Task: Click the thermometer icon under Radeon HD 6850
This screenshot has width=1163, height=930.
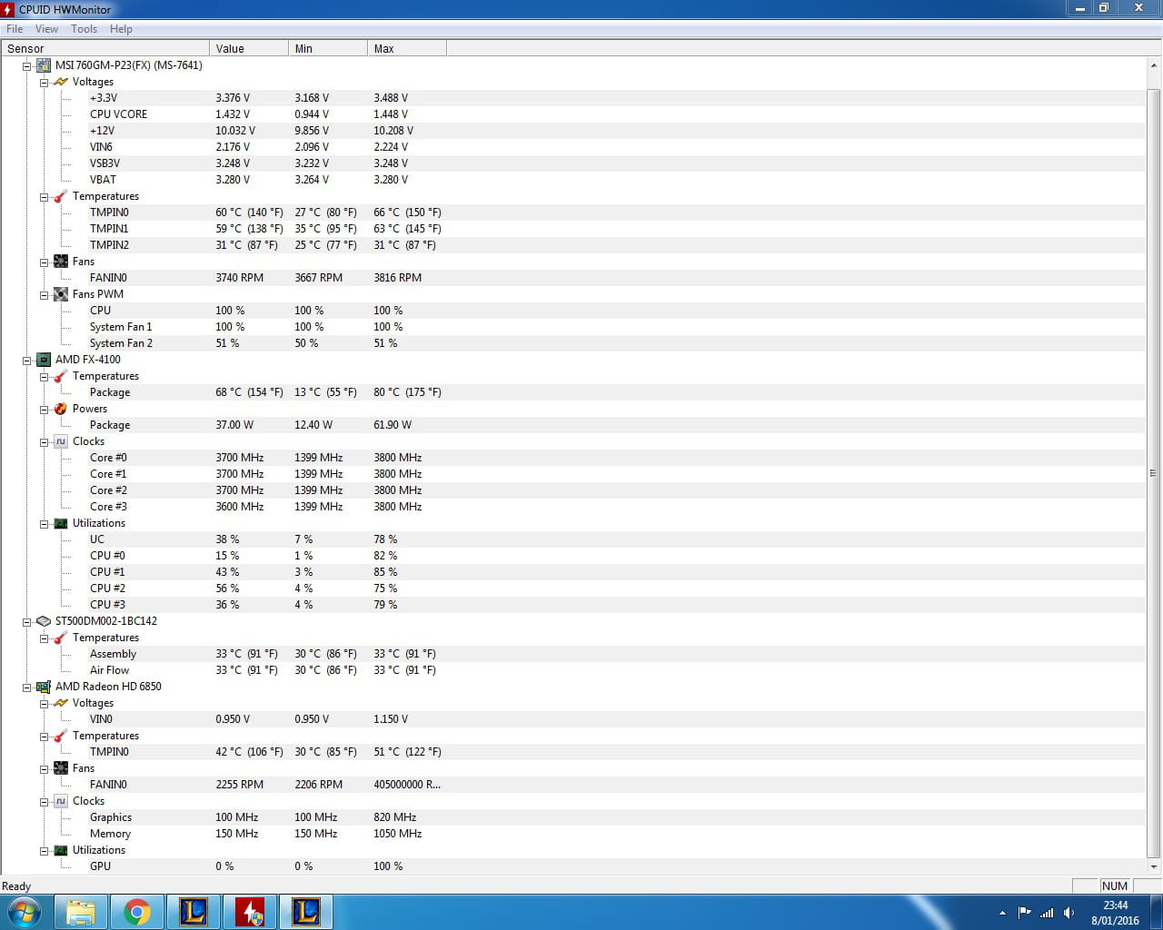Action: point(61,736)
